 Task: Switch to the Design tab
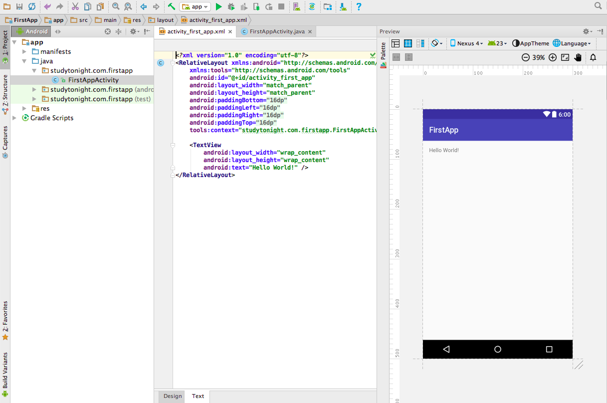(173, 396)
